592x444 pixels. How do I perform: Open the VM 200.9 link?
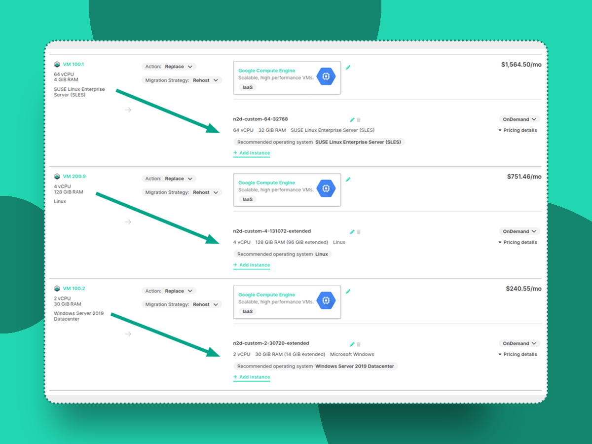[x=74, y=176]
